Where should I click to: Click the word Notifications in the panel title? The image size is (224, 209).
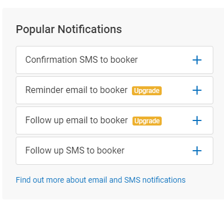pyautogui.click(x=90, y=29)
